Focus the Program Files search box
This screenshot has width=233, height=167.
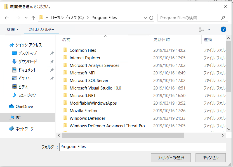[x=193, y=18]
